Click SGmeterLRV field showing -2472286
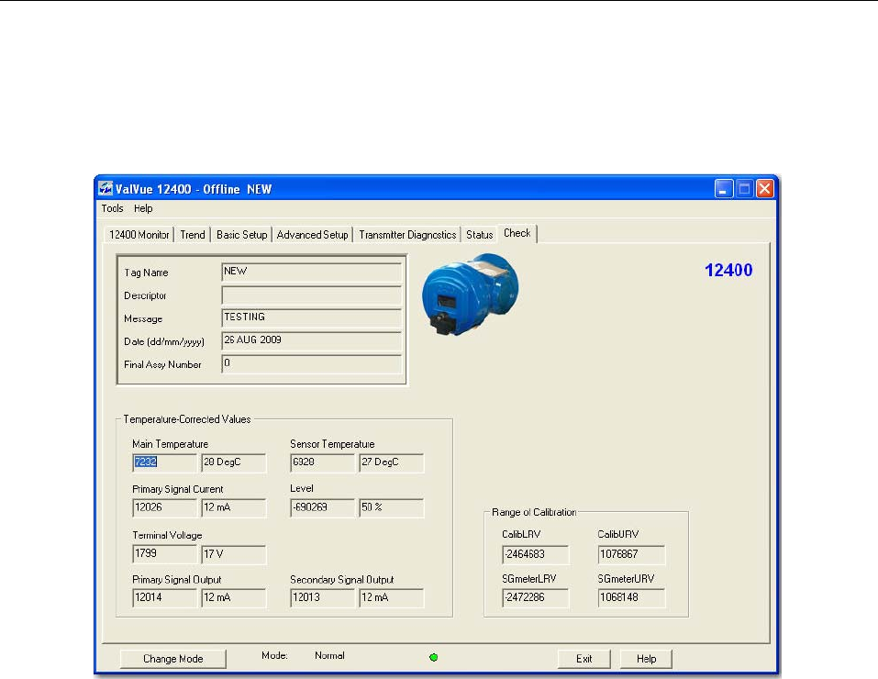Image resolution: width=878 pixels, height=679 pixels. coord(535,597)
